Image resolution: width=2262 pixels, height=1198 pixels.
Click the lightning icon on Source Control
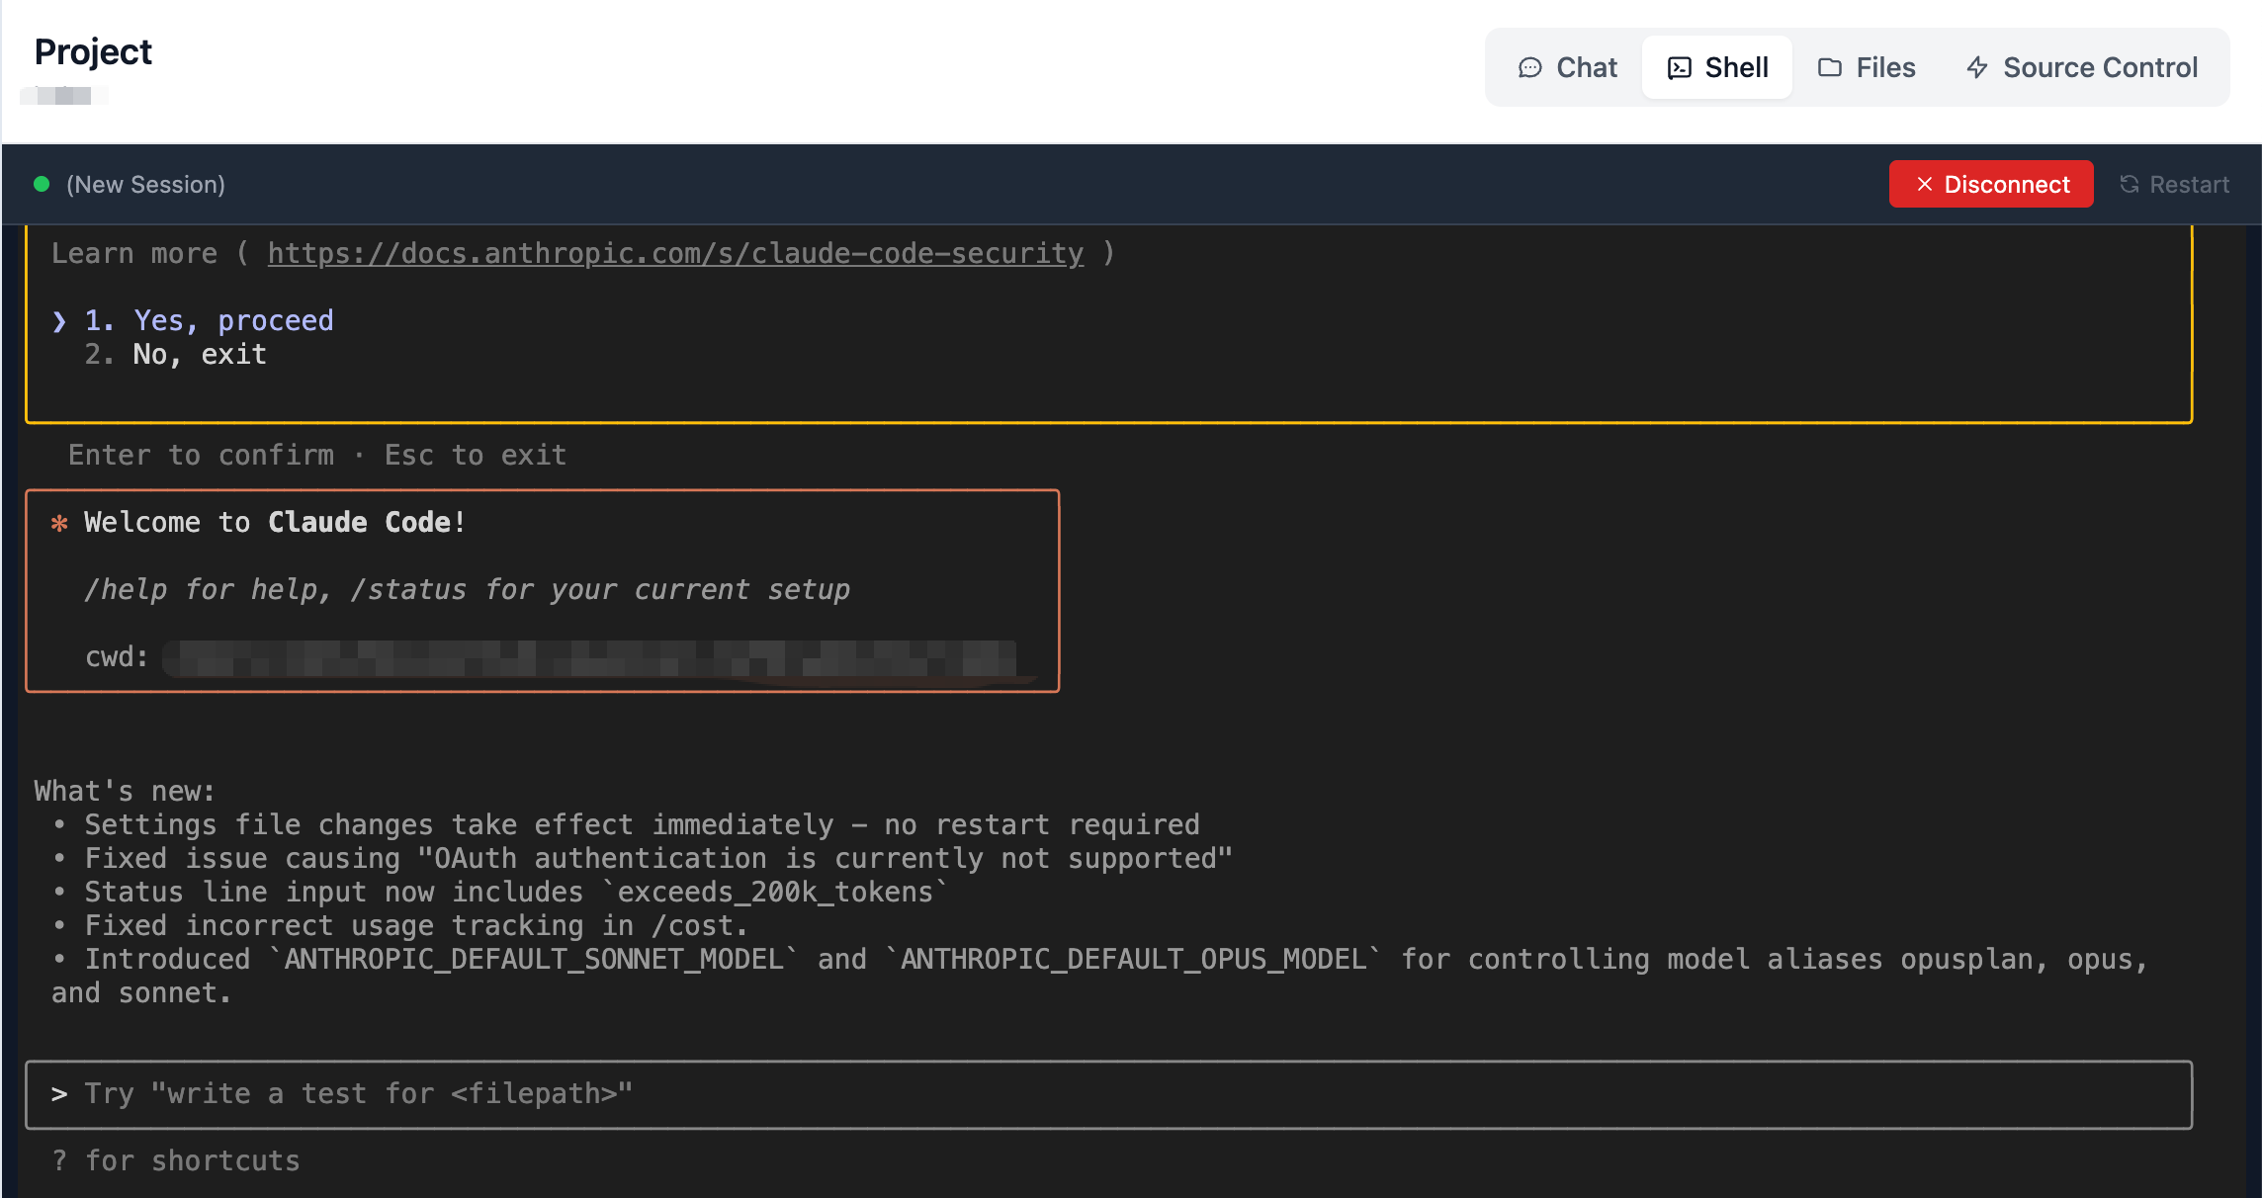click(1977, 67)
